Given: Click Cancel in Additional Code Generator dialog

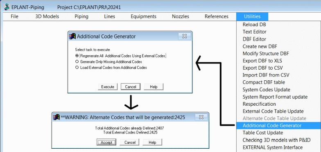Looking at the screenshot, I should [x=130, y=87].
